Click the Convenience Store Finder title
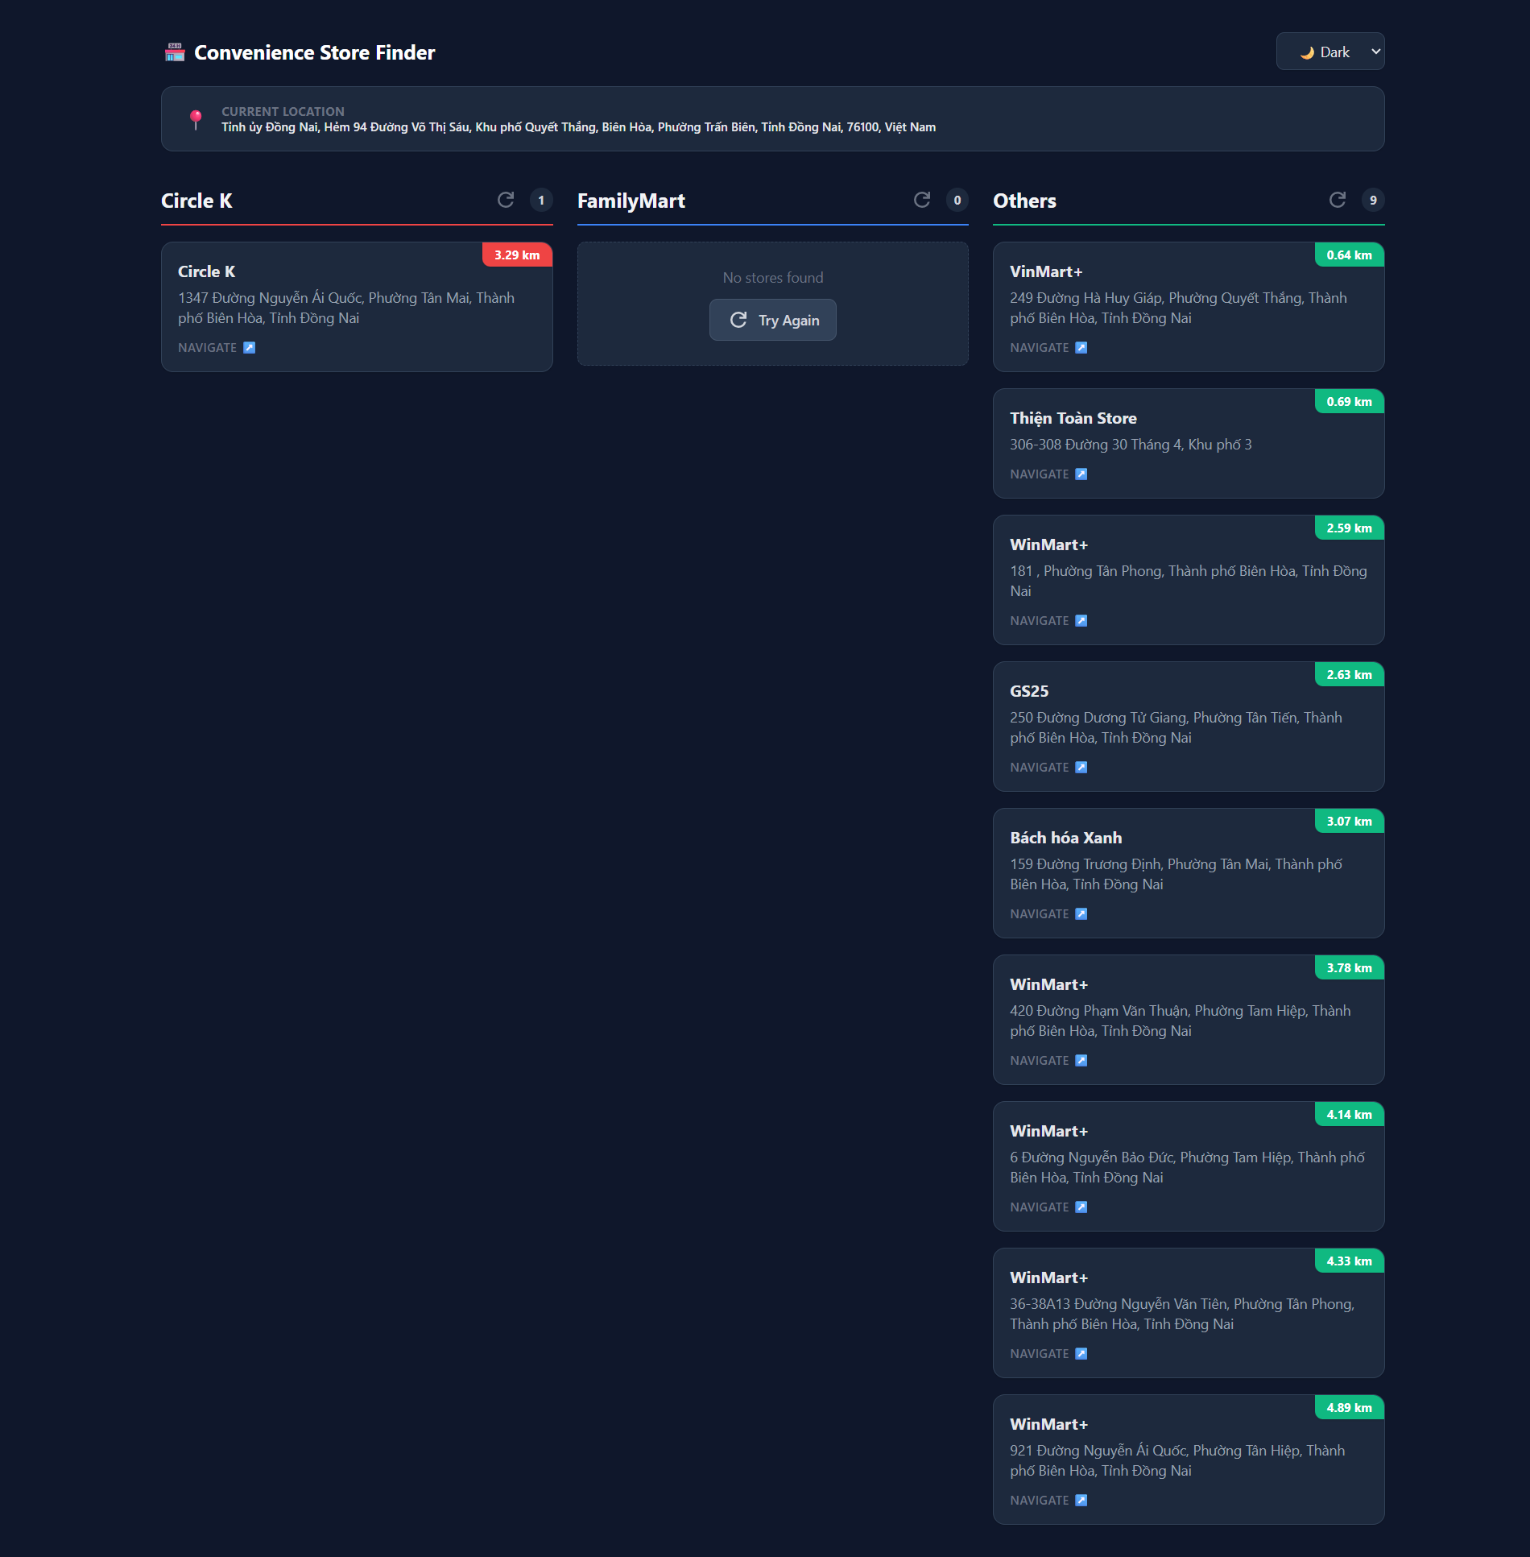This screenshot has height=1557, width=1530. point(315,52)
